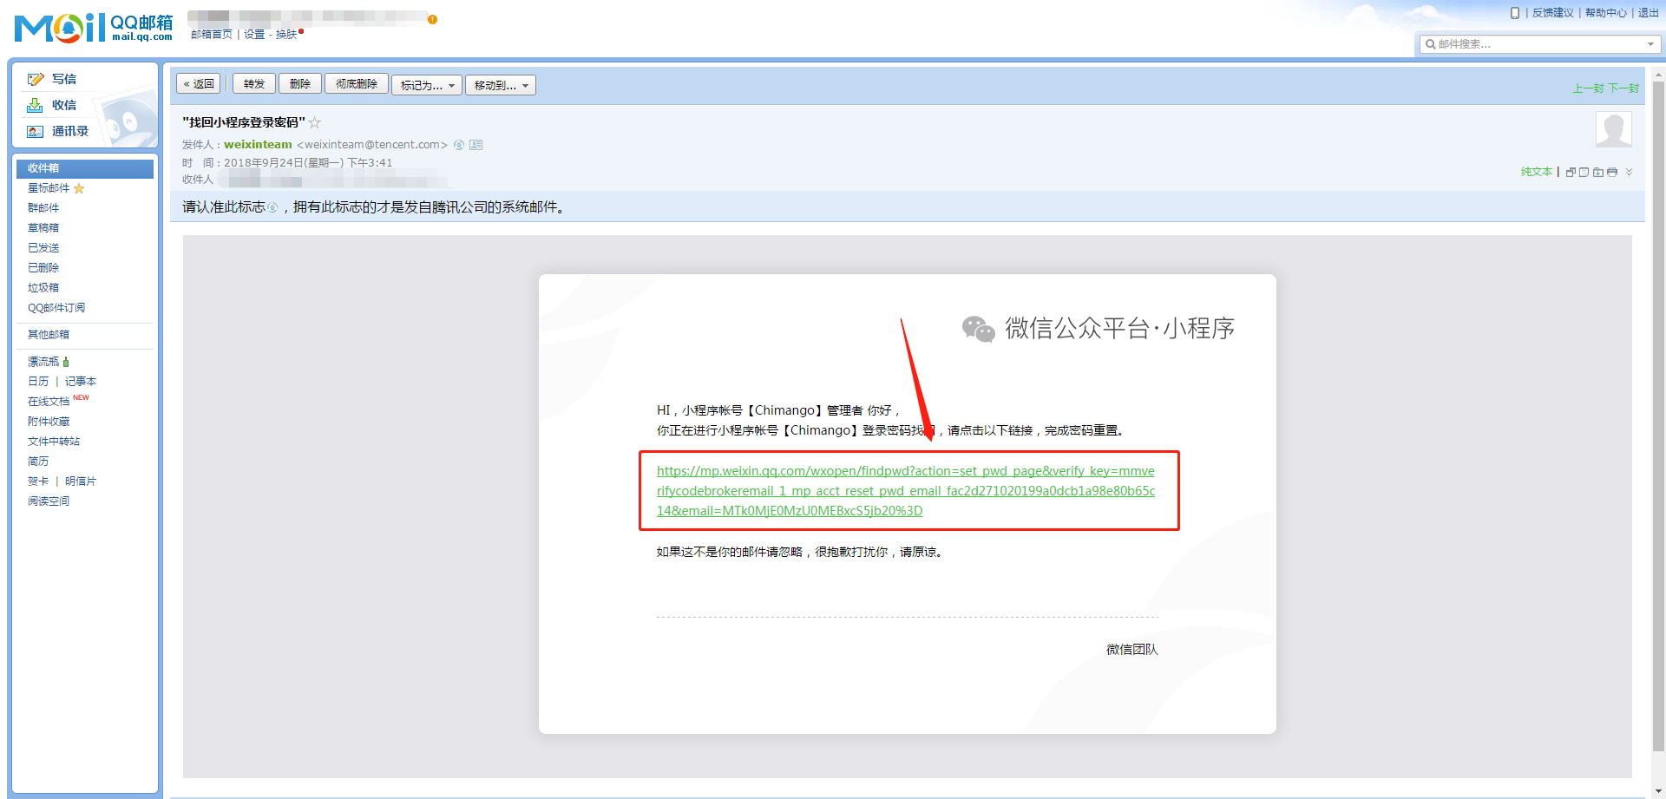Open email in new window icon

point(1571,172)
